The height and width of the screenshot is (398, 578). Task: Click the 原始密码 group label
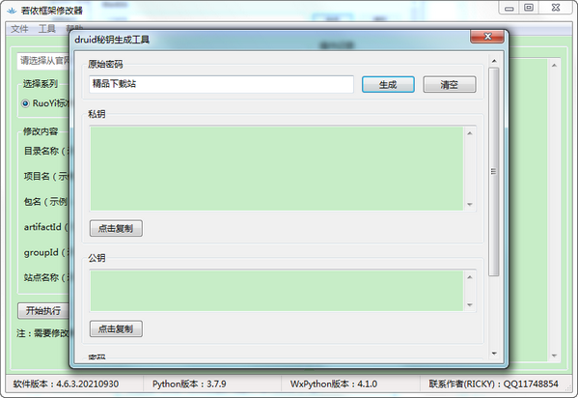(105, 65)
